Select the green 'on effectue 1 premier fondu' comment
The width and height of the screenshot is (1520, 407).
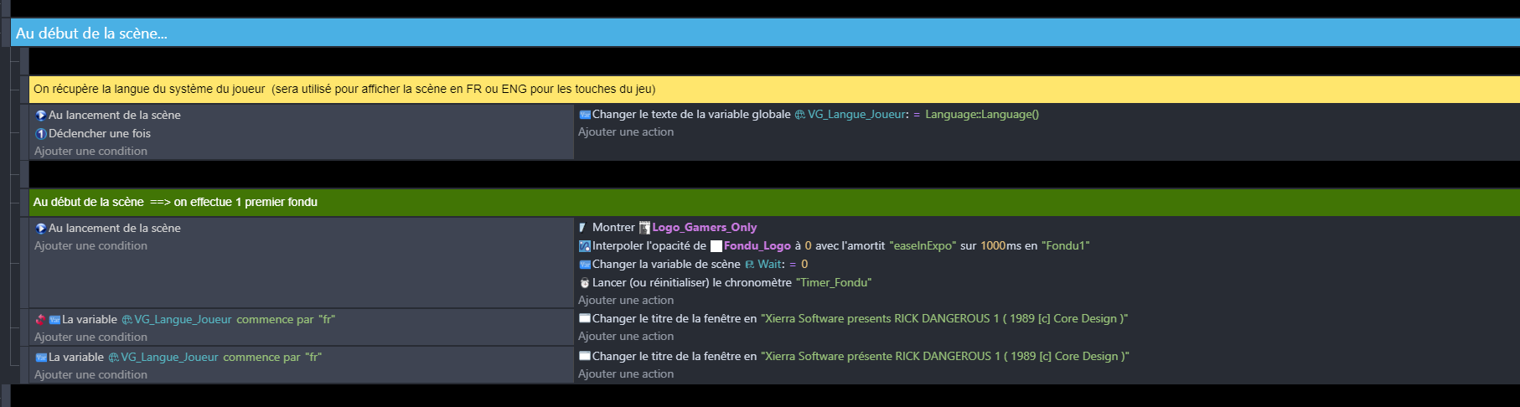coord(175,203)
